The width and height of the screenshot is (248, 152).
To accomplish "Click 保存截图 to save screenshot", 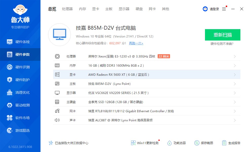I will click(x=204, y=143).
